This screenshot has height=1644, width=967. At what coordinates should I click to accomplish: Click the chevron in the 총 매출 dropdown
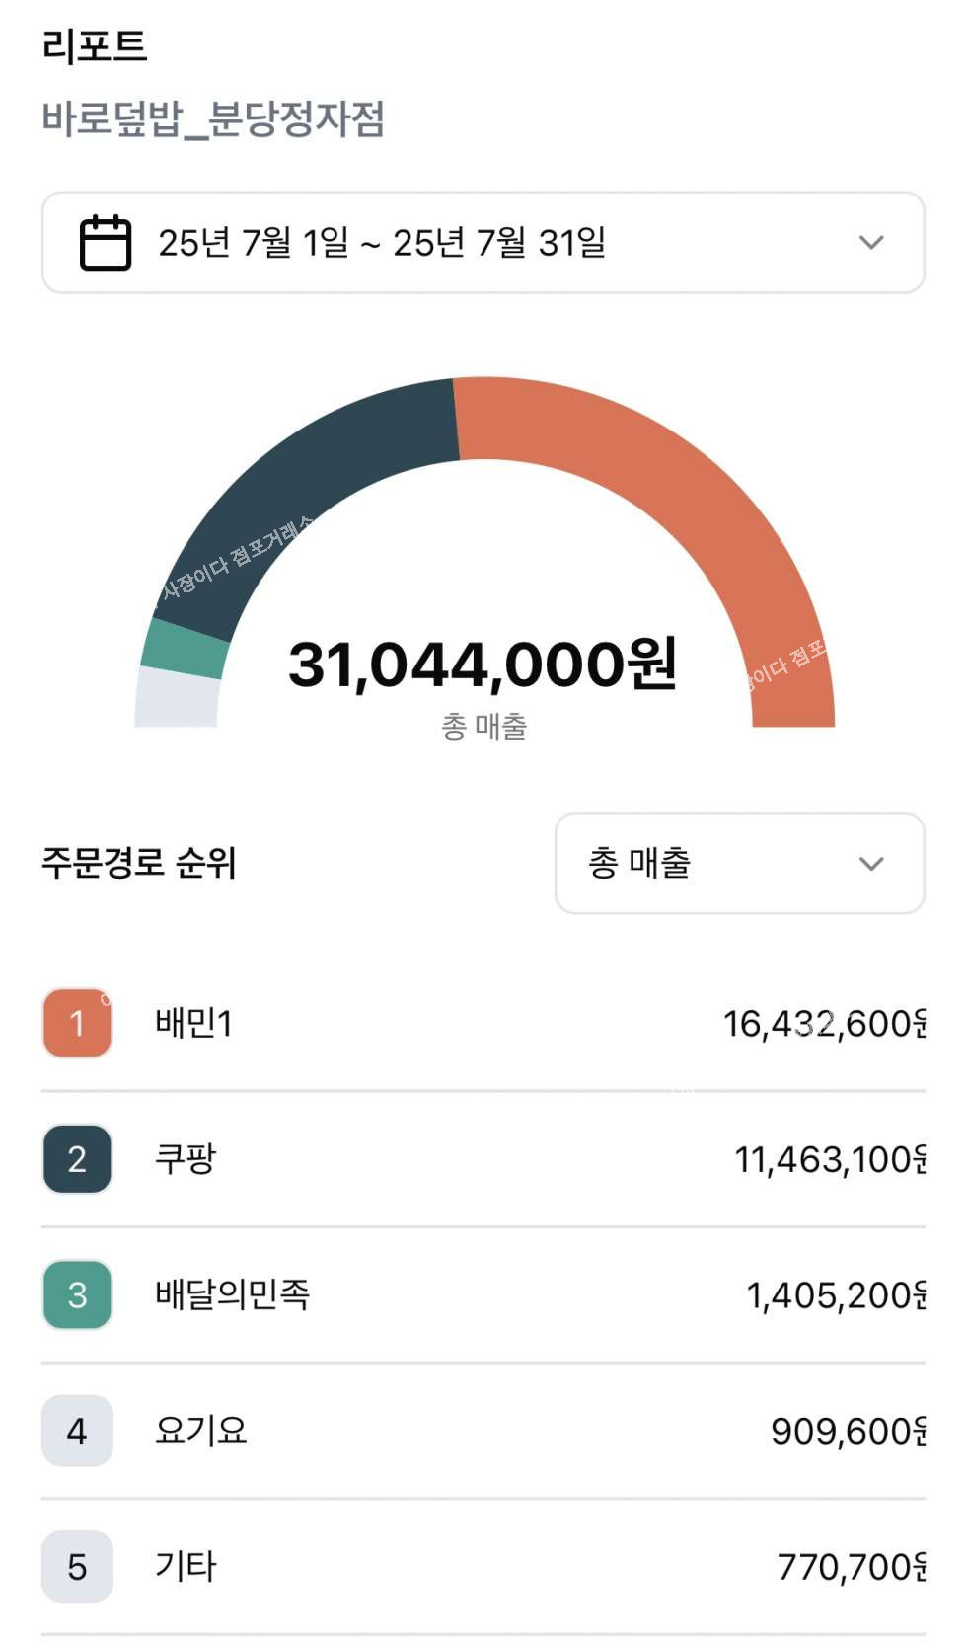coord(870,864)
